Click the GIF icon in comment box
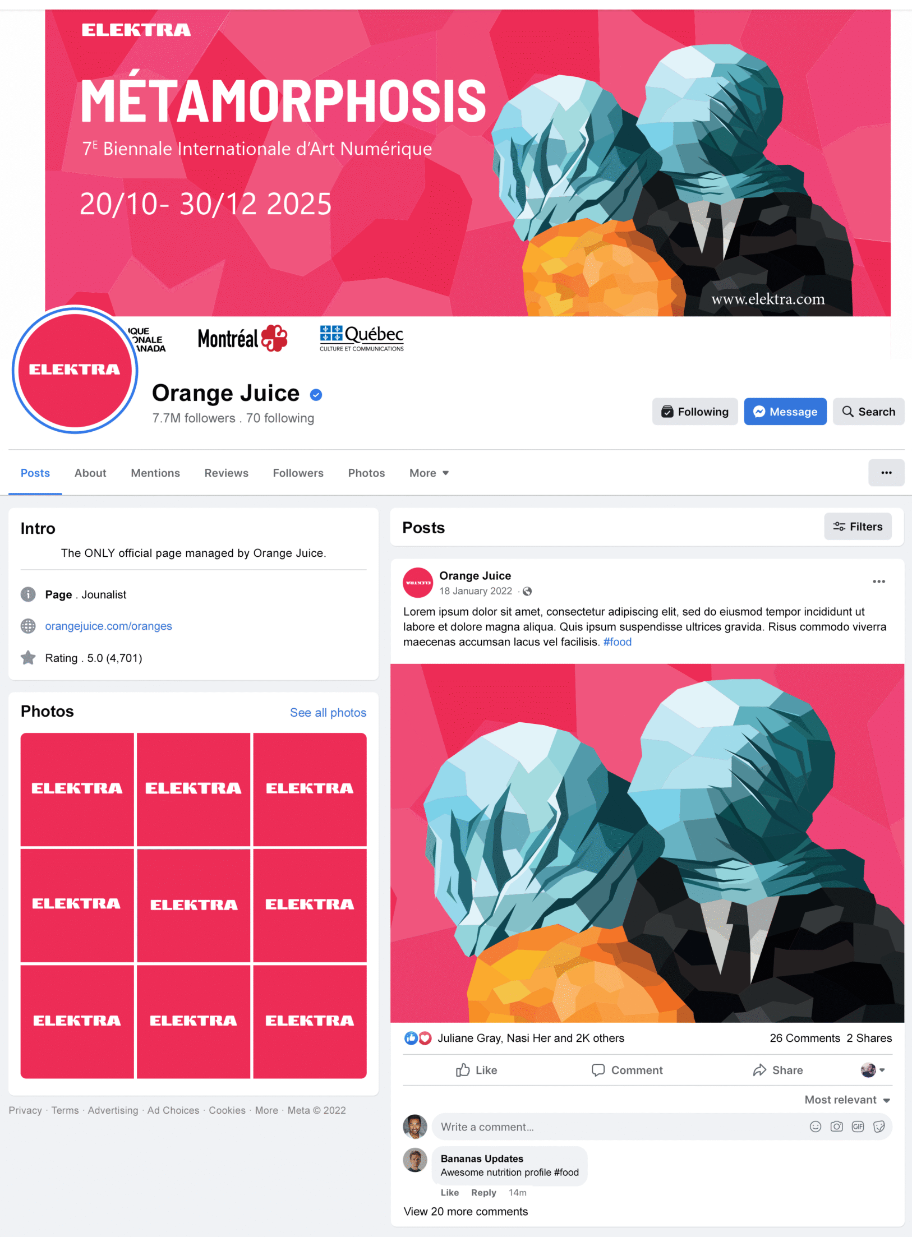Image resolution: width=912 pixels, height=1237 pixels. coord(858,1127)
